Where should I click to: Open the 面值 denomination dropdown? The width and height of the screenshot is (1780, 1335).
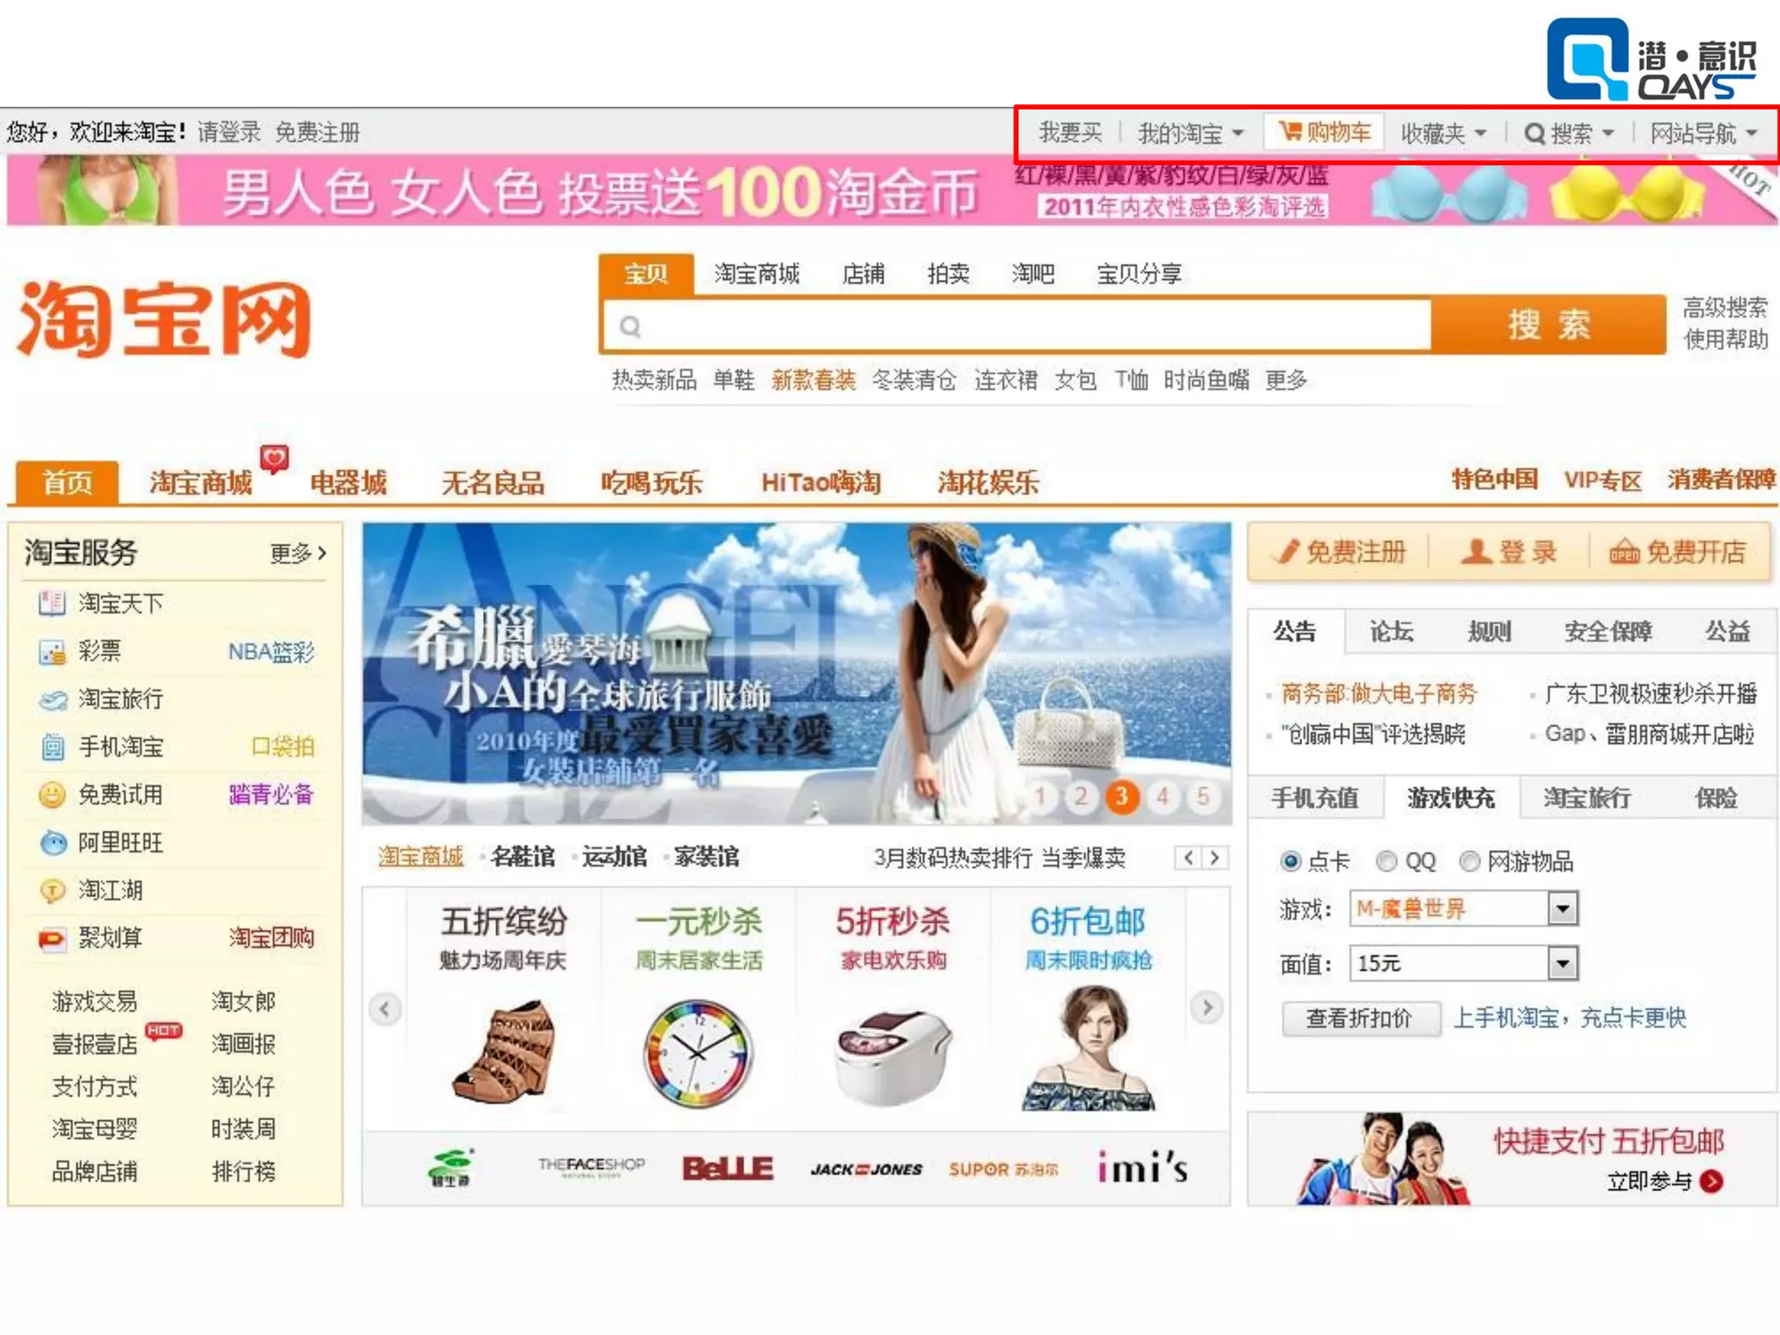1562,963
